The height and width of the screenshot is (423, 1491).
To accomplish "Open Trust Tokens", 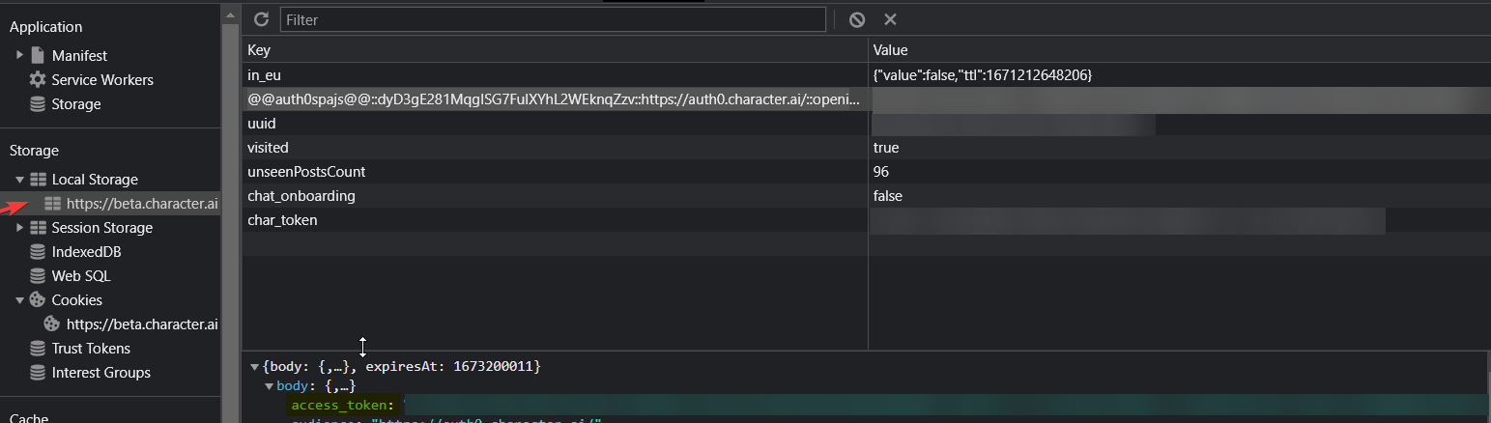I will pos(91,349).
